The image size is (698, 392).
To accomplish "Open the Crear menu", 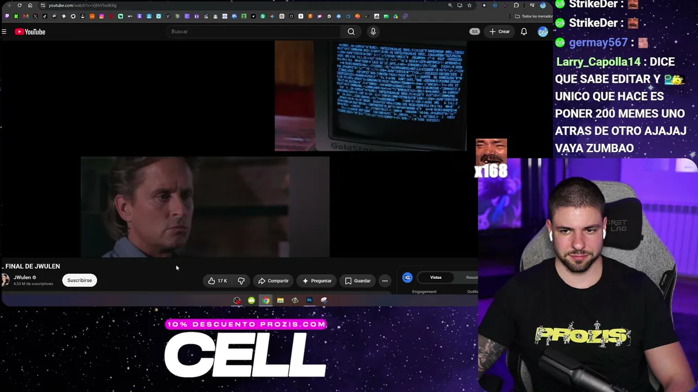I will tap(500, 32).
